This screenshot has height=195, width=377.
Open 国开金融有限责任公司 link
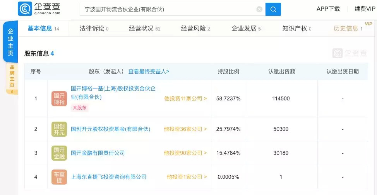[x=98, y=153]
